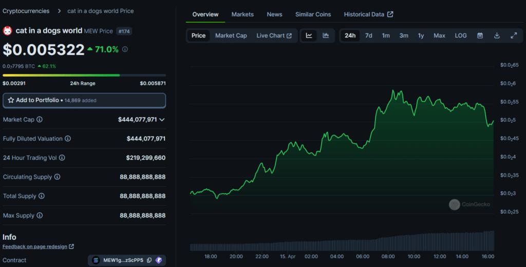Copy the MEW contract address

point(149,260)
